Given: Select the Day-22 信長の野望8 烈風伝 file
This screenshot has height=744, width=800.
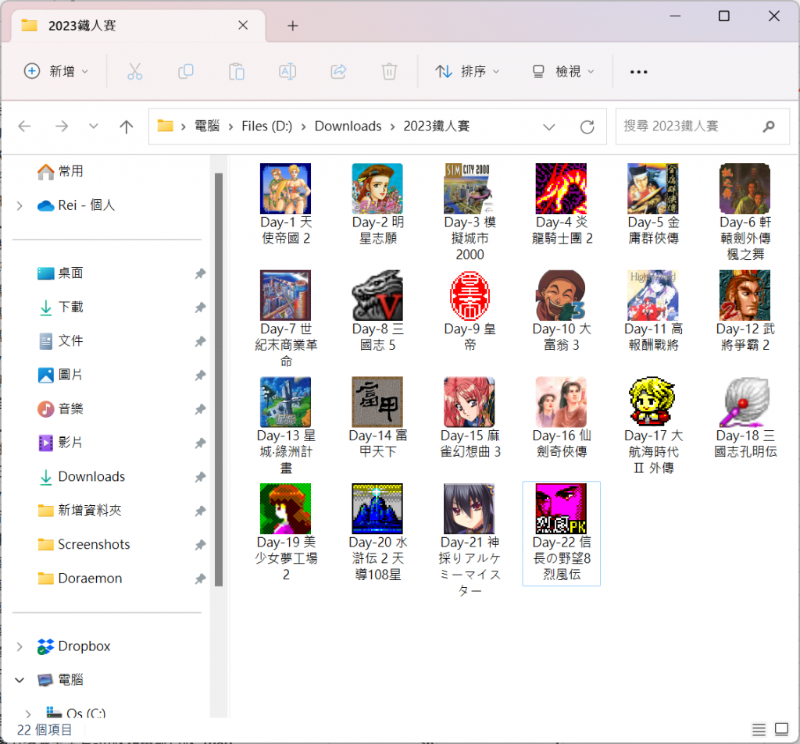Looking at the screenshot, I should (561, 533).
